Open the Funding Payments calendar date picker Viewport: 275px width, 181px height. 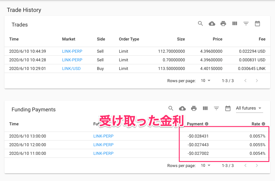[x=228, y=108]
